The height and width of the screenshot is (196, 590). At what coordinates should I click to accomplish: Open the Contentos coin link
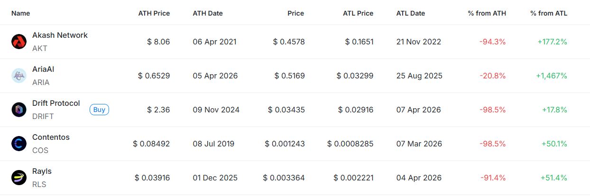[x=51, y=137]
